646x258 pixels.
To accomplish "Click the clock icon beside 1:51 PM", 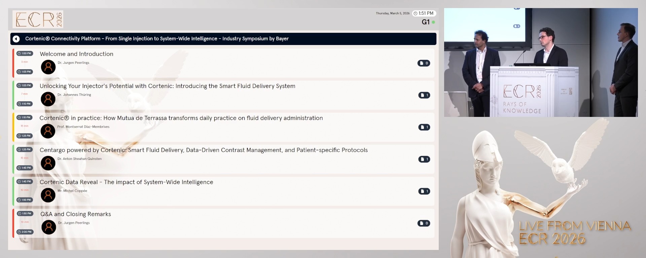I will coord(416,13).
